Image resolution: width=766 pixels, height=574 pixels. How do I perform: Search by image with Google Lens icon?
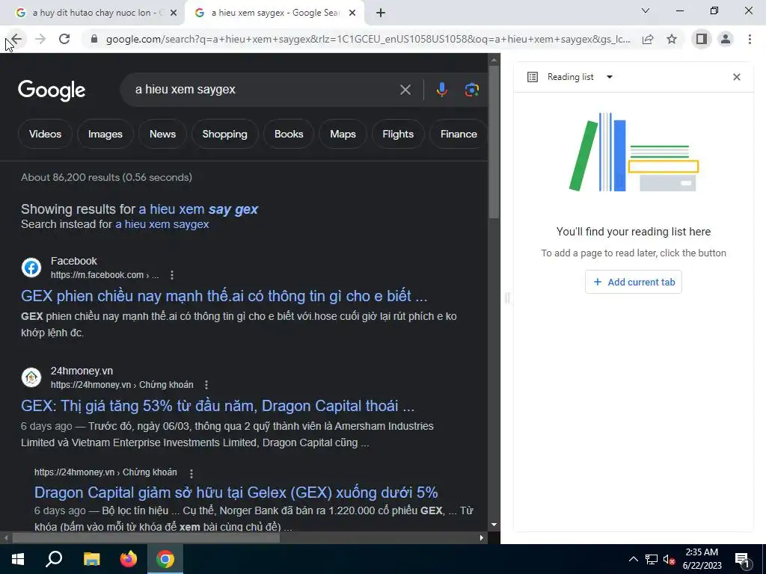coord(471,90)
